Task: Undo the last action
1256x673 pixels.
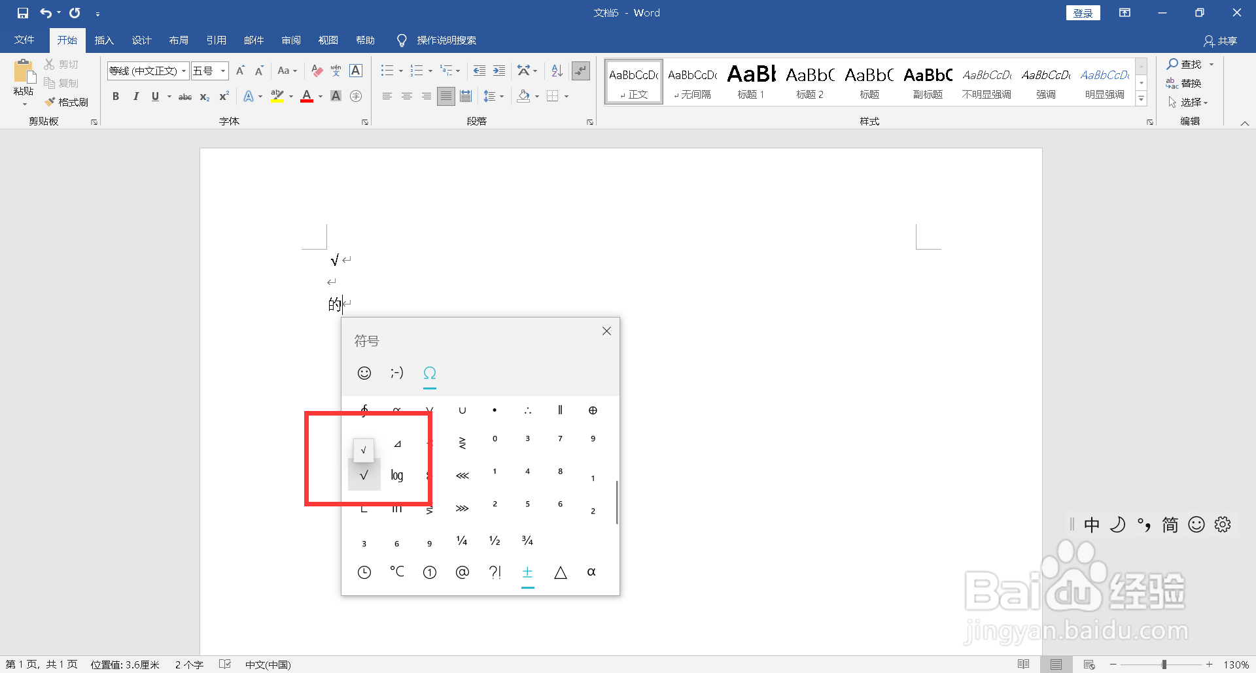Action: 45,12
